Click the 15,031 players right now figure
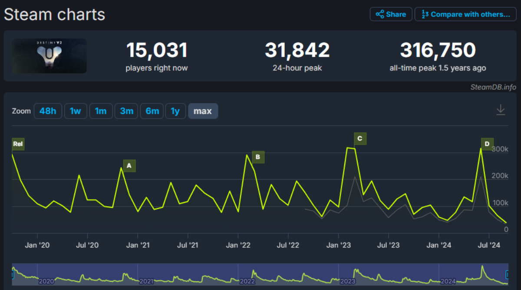 [157, 50]
